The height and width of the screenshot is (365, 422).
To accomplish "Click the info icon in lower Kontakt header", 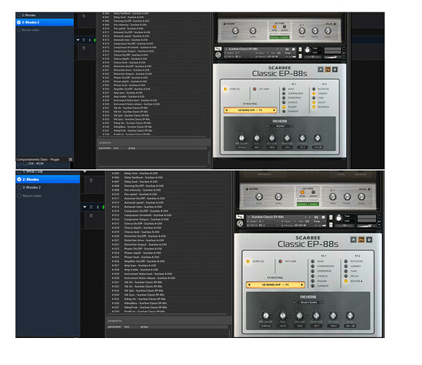I will click(x=323, y=217).
